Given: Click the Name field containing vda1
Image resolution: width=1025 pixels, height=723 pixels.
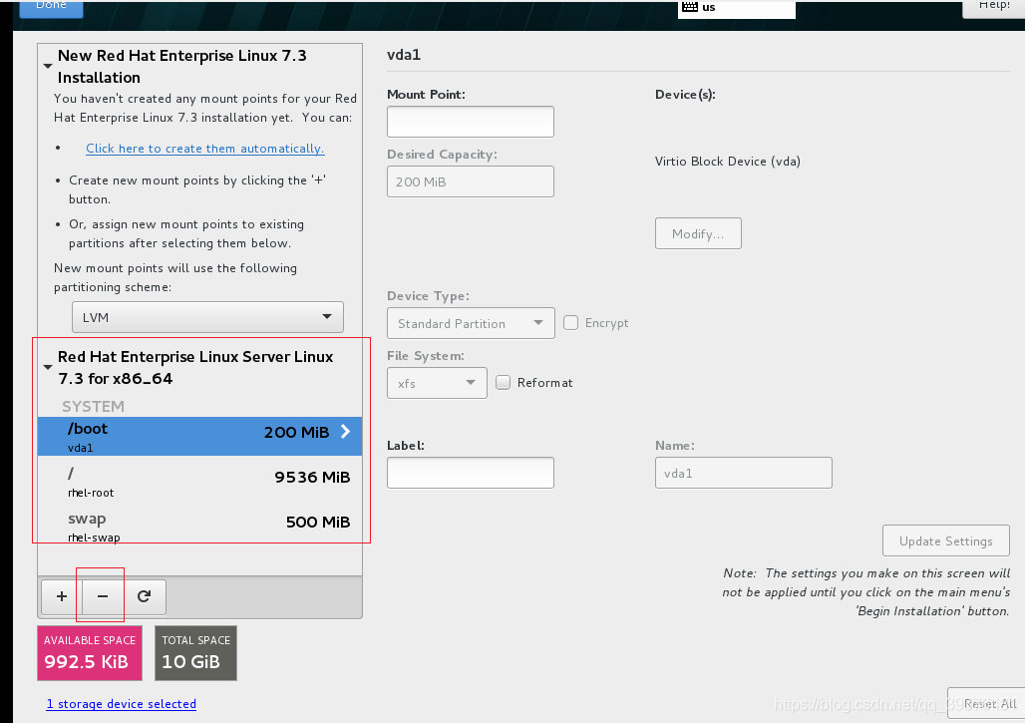Looking at the screenshot, I should pos(743,473).
